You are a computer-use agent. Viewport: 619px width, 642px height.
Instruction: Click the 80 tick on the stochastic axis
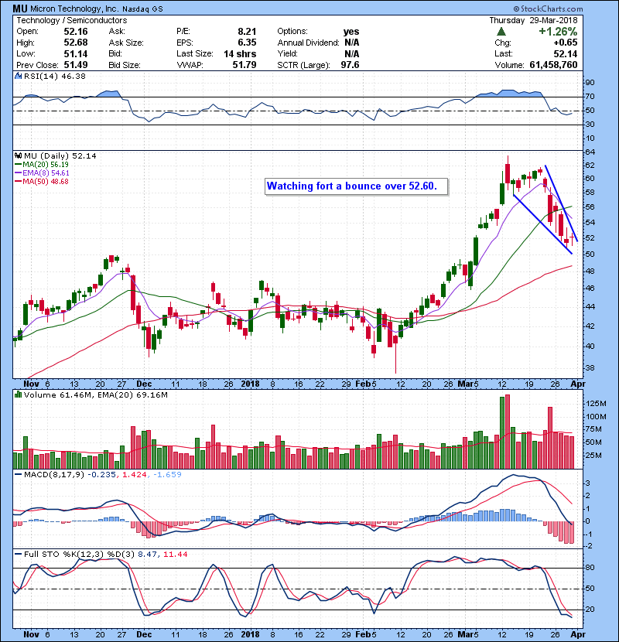590,568
